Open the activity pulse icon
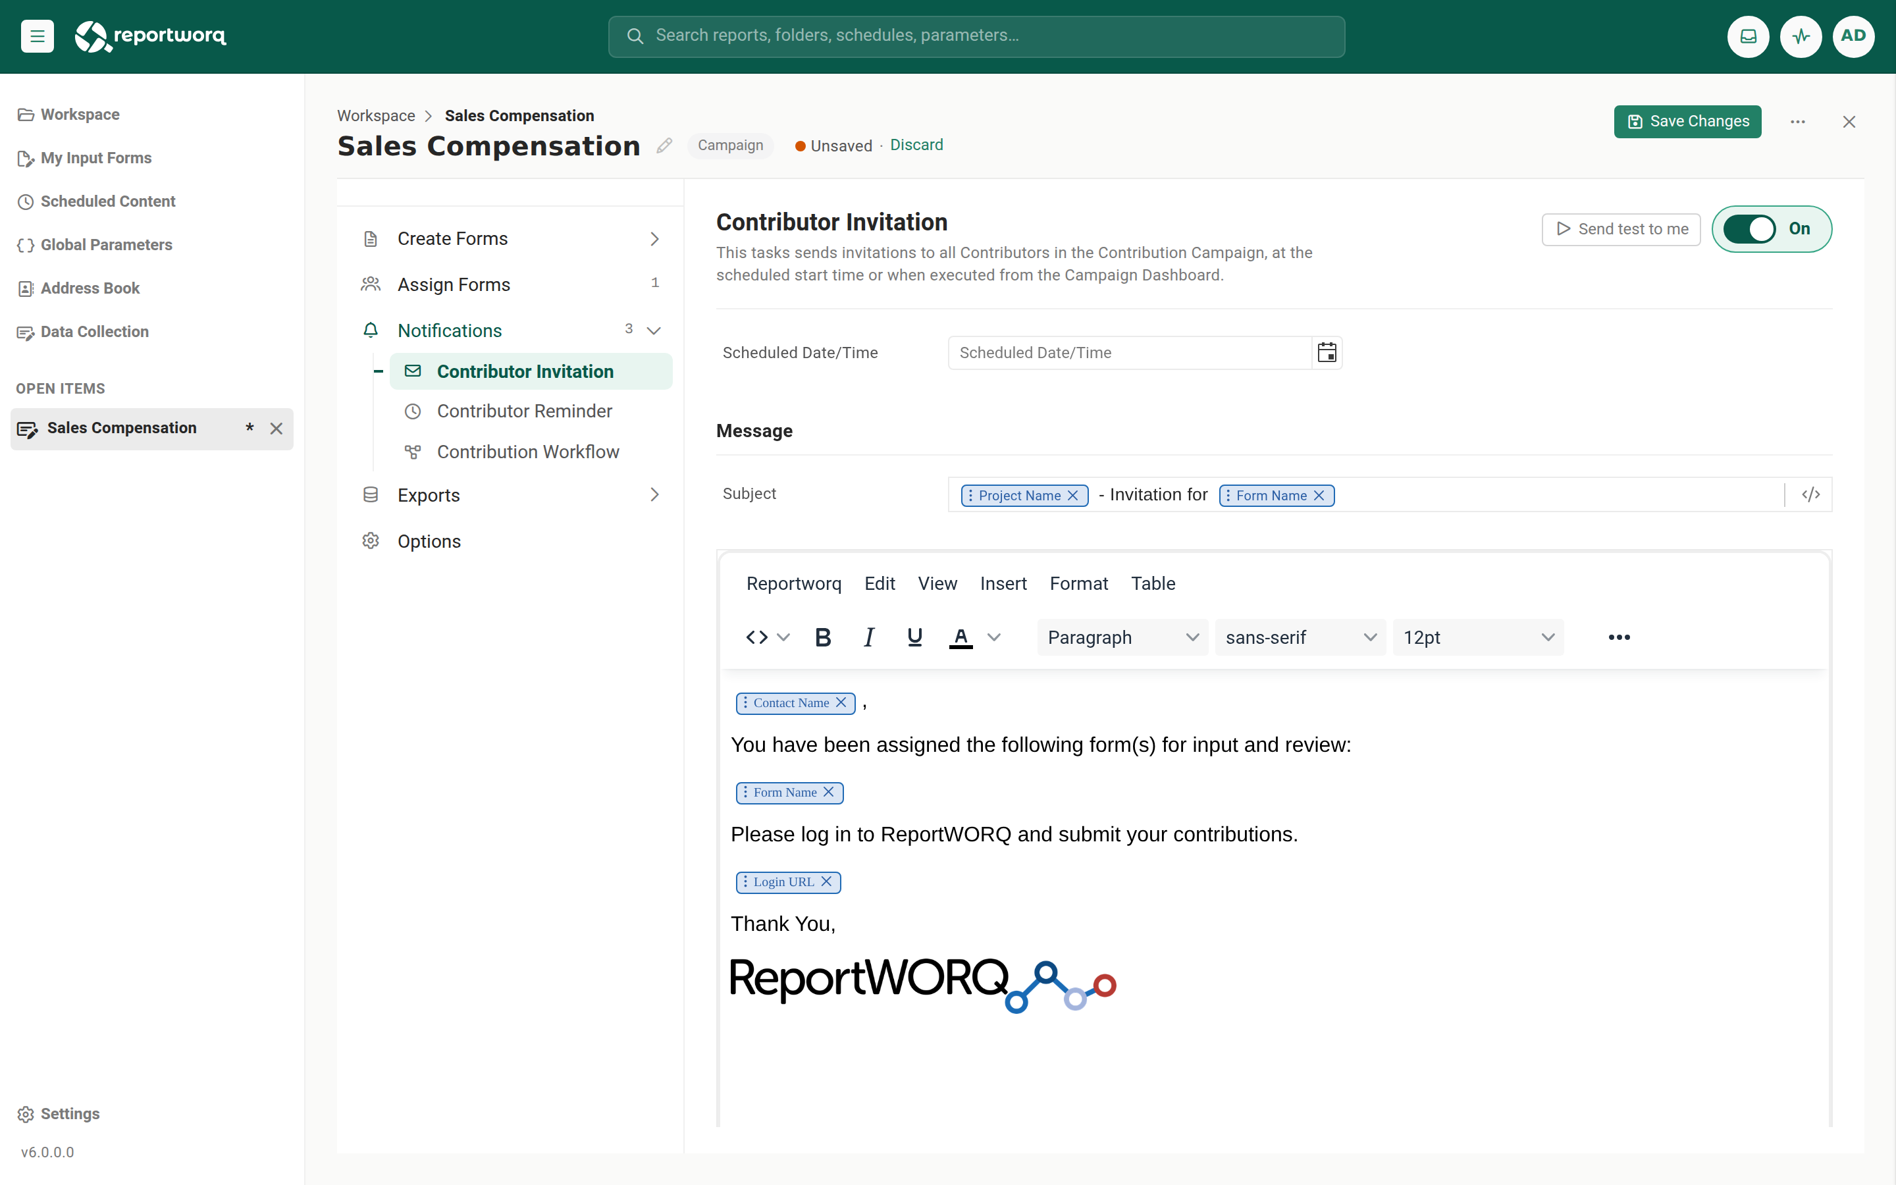Viewport: 1896px width, 1185px height. point(1801,36)
